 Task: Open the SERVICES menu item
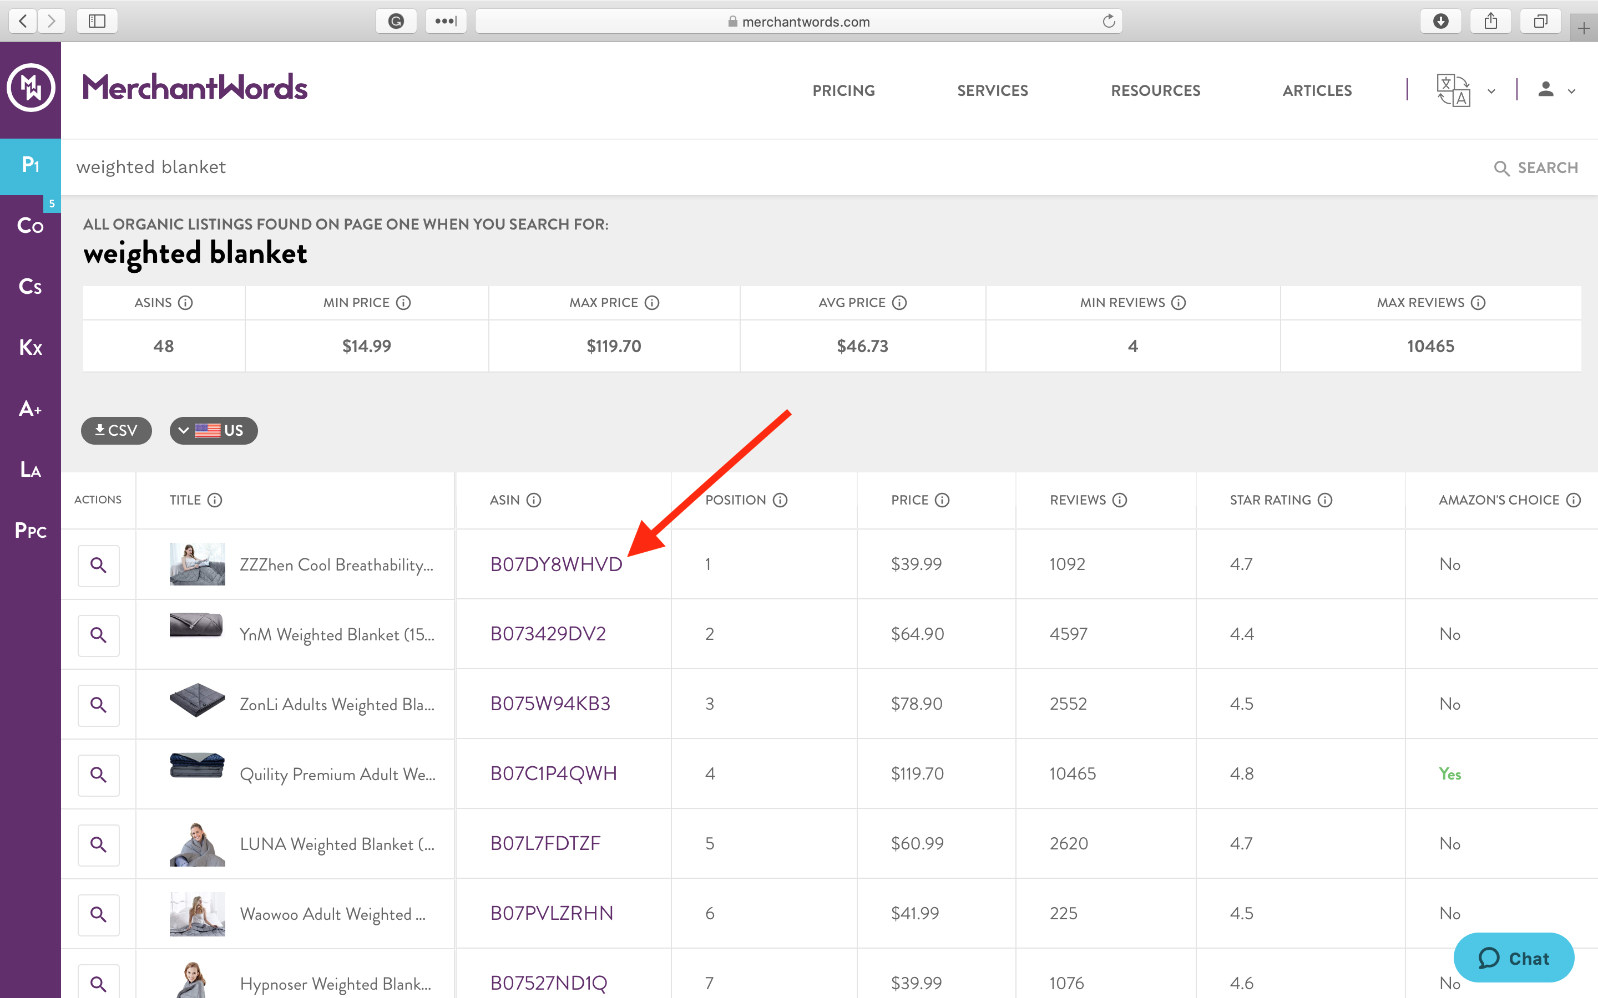pyautogui.click(x=993, y=90)
